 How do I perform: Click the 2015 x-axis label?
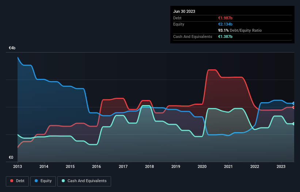click(70, 166)
